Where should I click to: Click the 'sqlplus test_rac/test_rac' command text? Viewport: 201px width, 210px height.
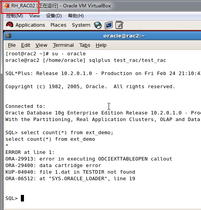128,60
